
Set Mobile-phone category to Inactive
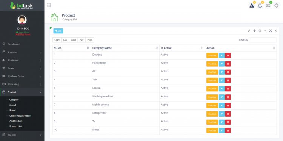pyautogui.click(x=212, y=105)
